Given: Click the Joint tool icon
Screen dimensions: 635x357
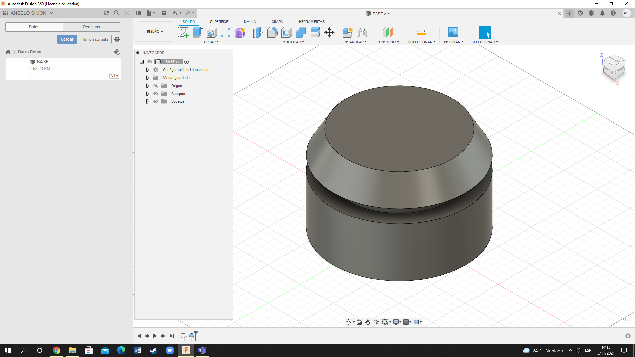Looking at the screenshot, I should click(x=362, y=32).
